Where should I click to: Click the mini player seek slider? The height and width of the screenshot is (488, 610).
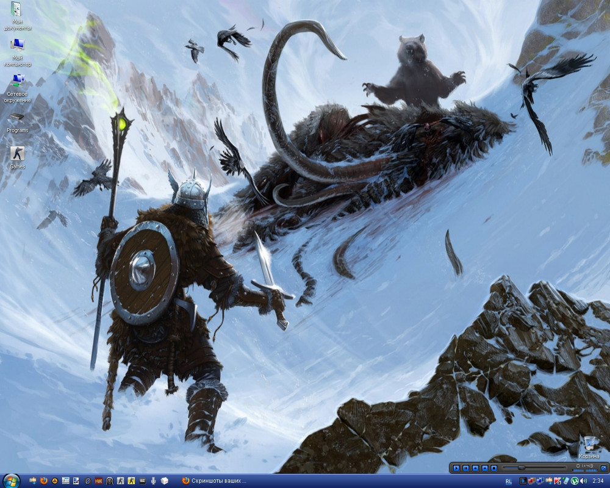click(534, 467)
